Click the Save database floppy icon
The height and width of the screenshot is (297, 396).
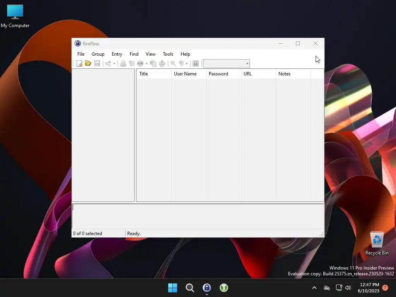pyautogui.click(x=97, y=63)
